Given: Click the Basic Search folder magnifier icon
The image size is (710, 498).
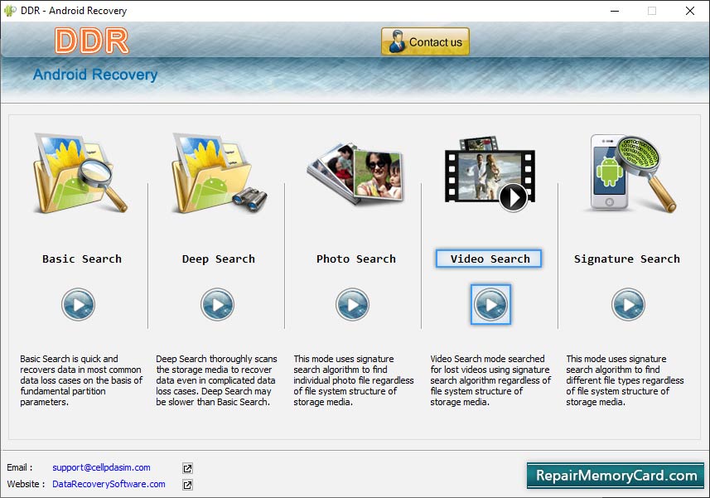Looking at the screenshot, I should (x=80, y=173).
